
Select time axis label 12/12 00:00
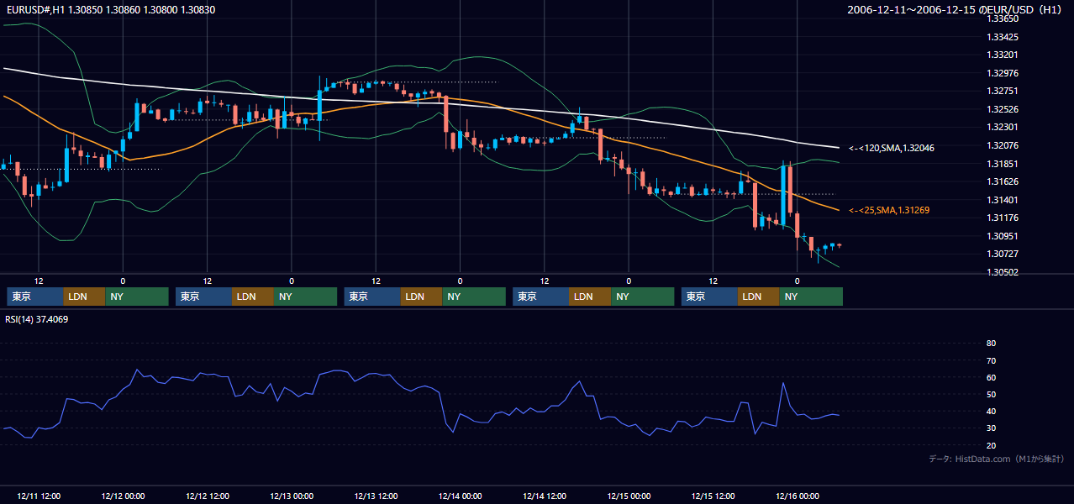pyautogui.click(x=123, y=496)
